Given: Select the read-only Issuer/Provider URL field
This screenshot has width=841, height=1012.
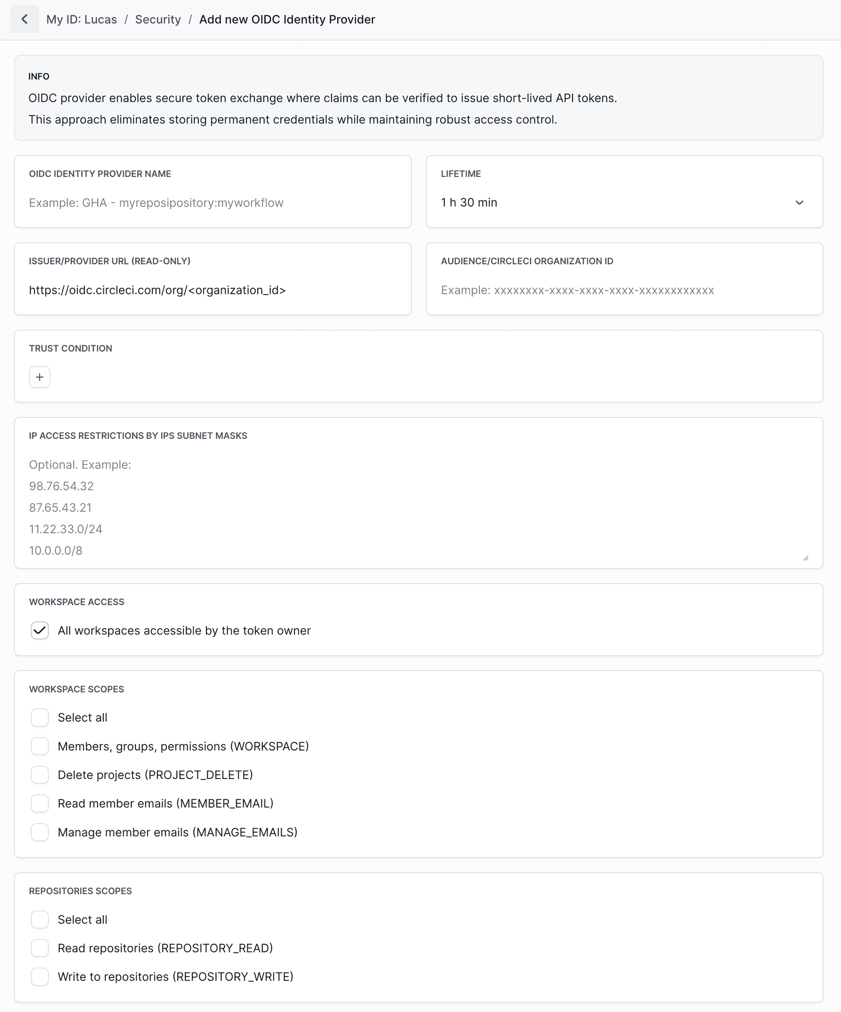Looking at the screenshot, I should tap(212, 290).
